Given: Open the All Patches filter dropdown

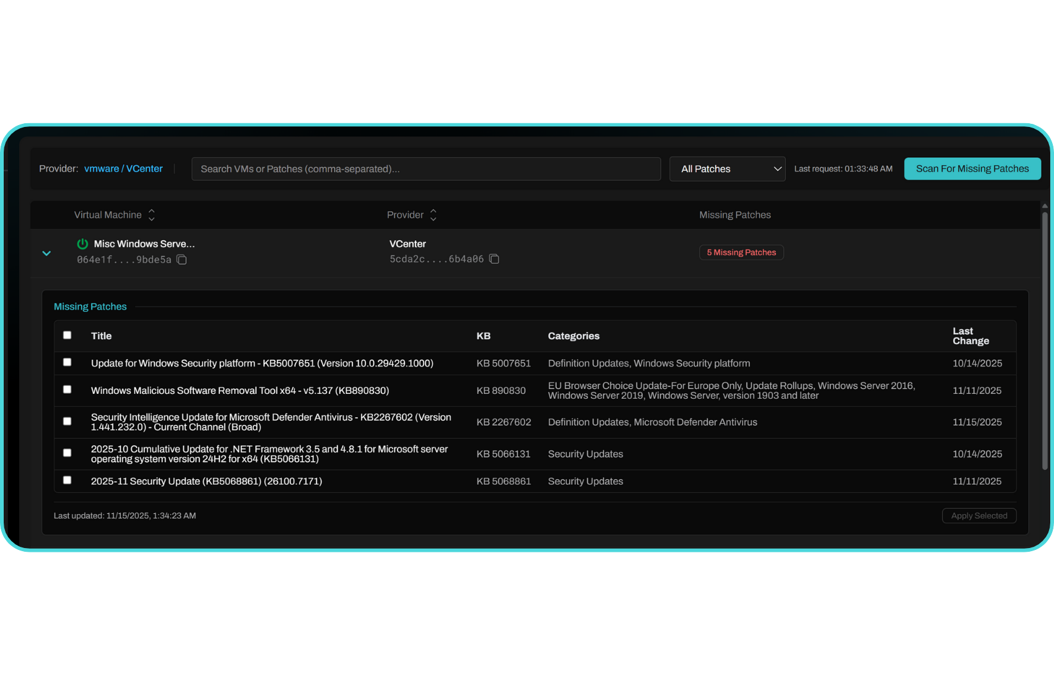Looking at the screenshot, I should point(727,169).
